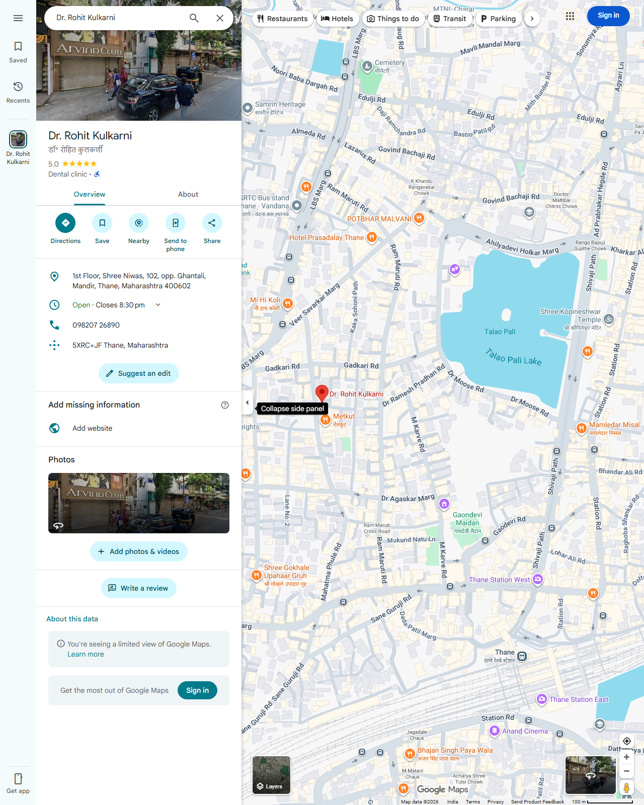
Task: Show more filter chips with arrow
Action: pyautogui.click(x=532, y=19)
